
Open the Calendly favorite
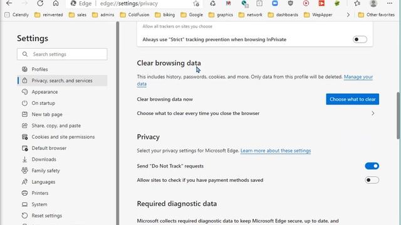[17, 15]
